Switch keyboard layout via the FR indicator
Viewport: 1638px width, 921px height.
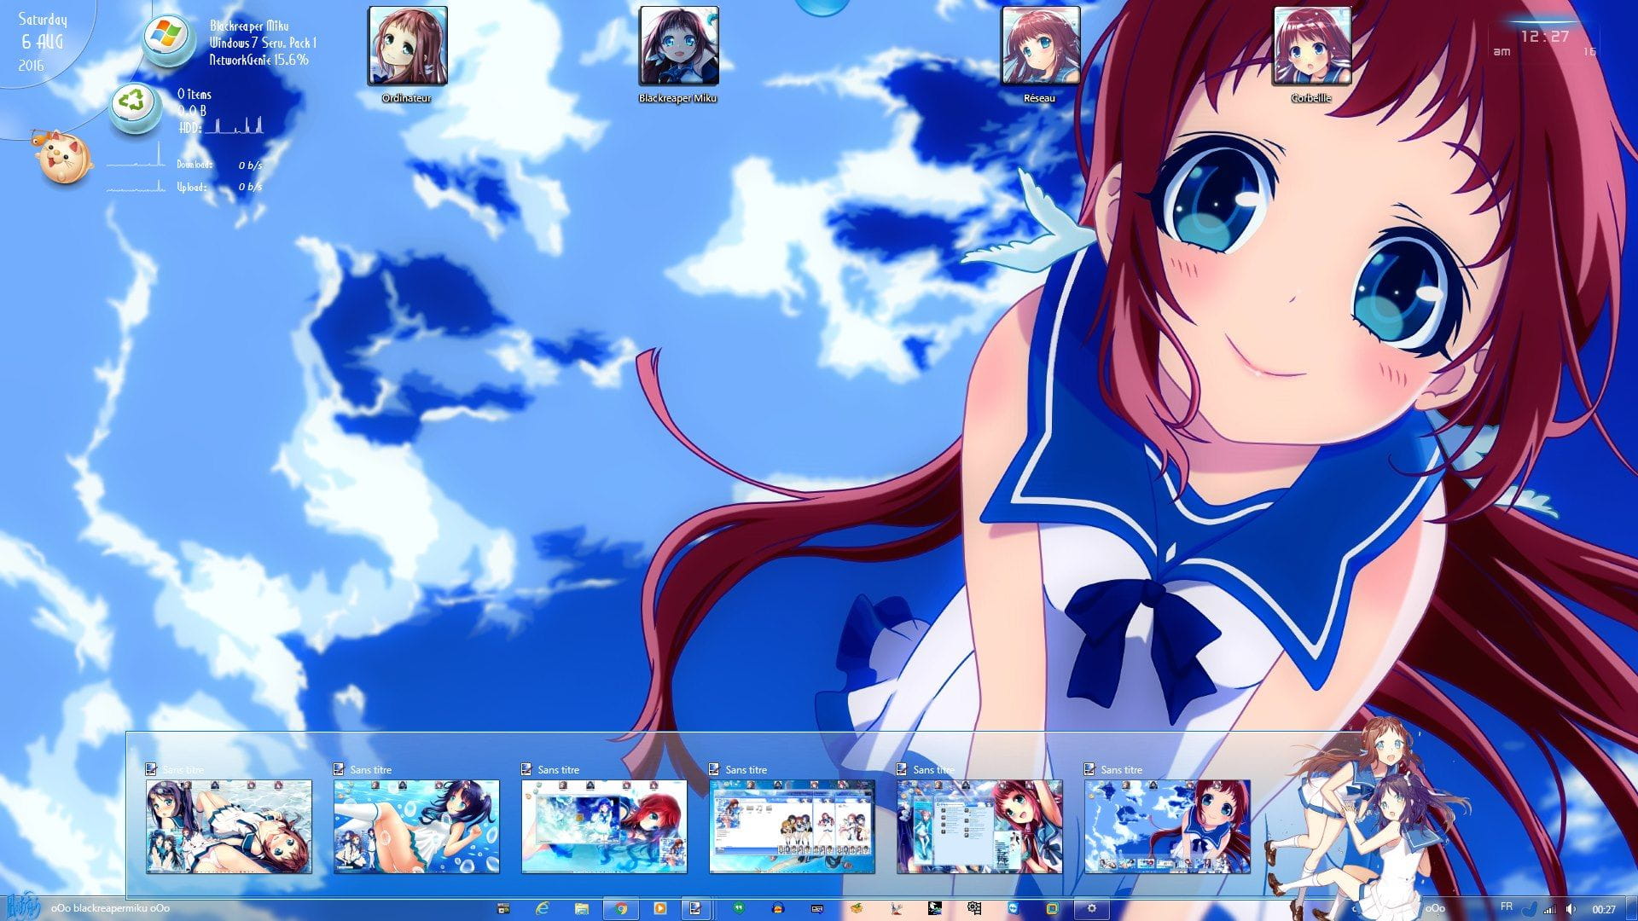[x=1507, y=908]
